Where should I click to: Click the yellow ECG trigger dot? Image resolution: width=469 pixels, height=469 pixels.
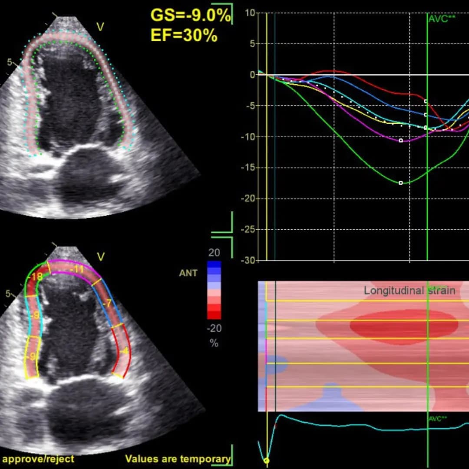coord(267,460)
